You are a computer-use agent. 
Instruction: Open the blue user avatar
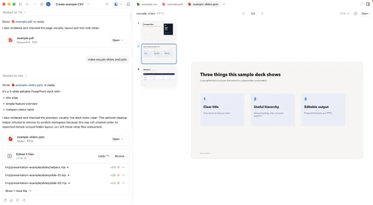pos(48,4)
